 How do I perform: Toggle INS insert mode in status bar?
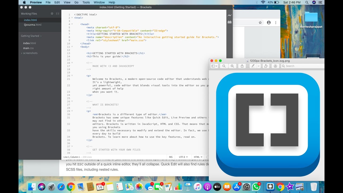[171, 157]
